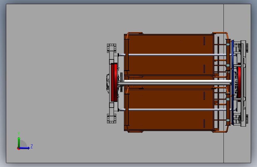Click the red X axis origin dot
This screenshot has height=167, width=257.
[18, 148]
